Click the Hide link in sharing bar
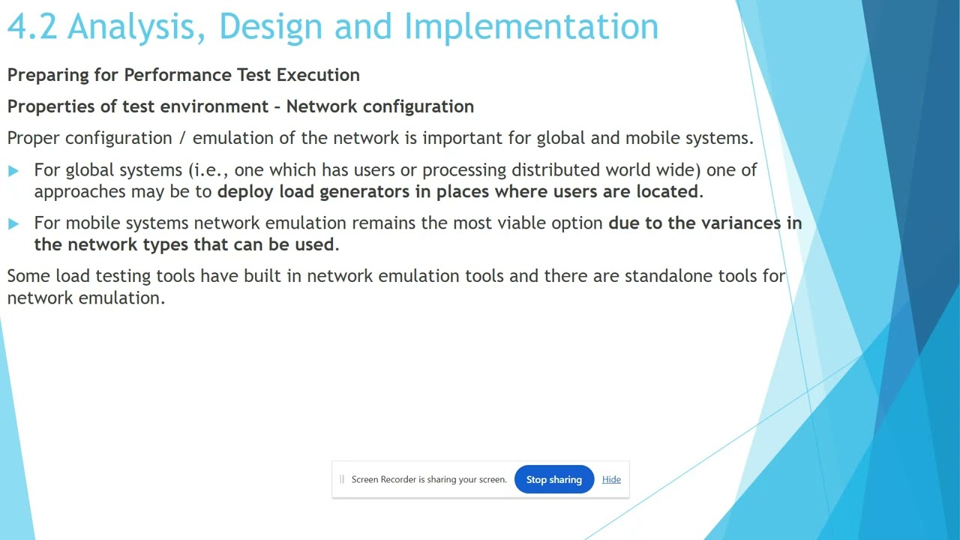 [x=611, y=479]
